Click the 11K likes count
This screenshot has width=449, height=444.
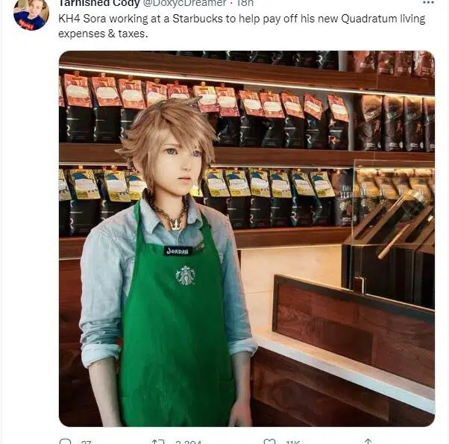tap(293, 442)
